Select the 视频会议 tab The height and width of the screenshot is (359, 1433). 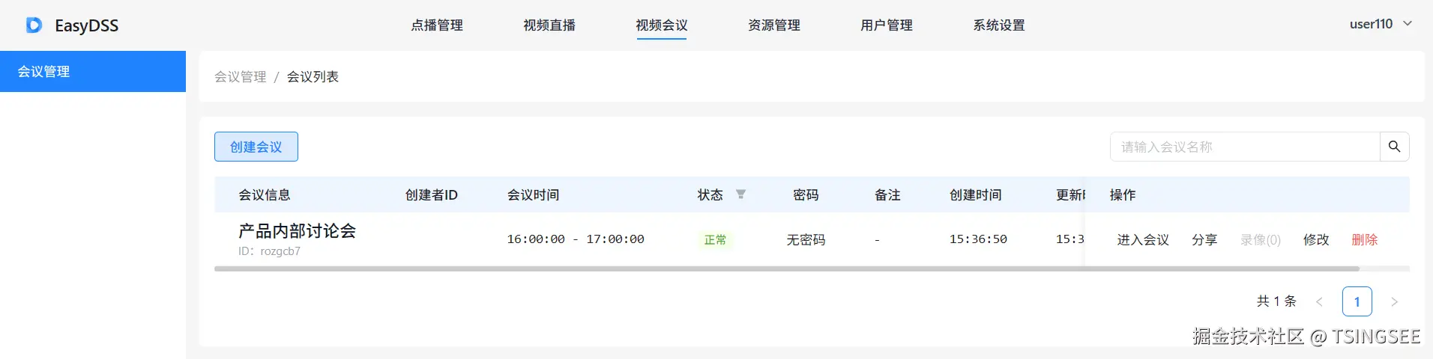coord(662,25)
